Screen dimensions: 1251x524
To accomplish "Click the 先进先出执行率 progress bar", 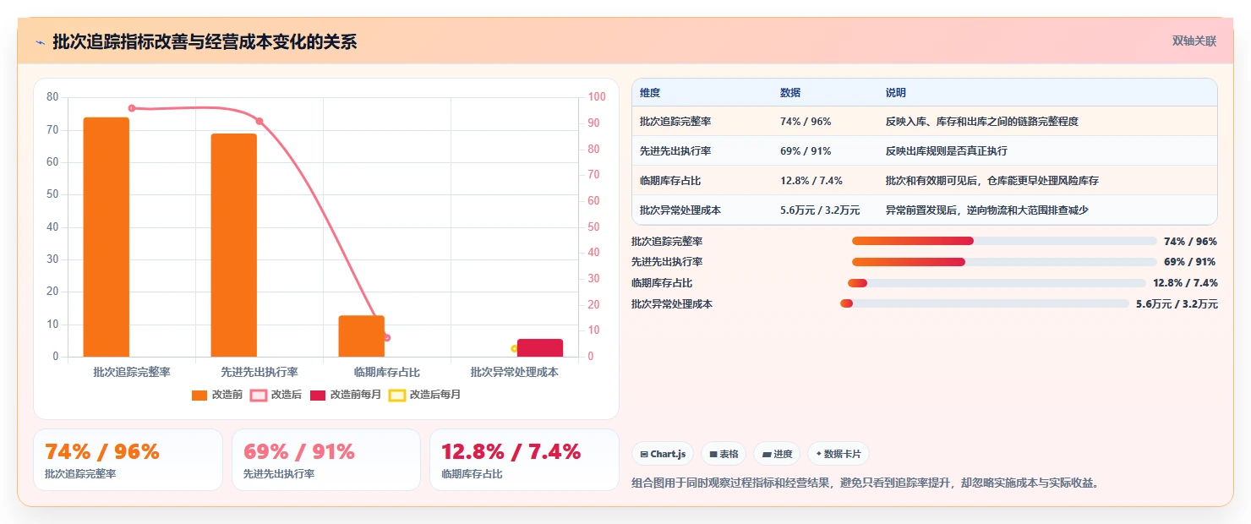I will (x=1004, y=262).
